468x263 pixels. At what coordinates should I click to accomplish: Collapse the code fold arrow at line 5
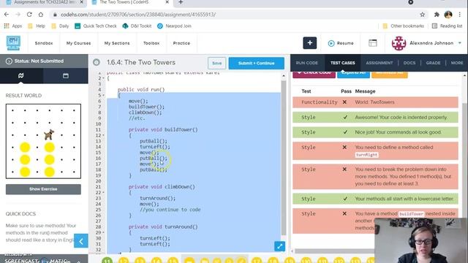103,96
